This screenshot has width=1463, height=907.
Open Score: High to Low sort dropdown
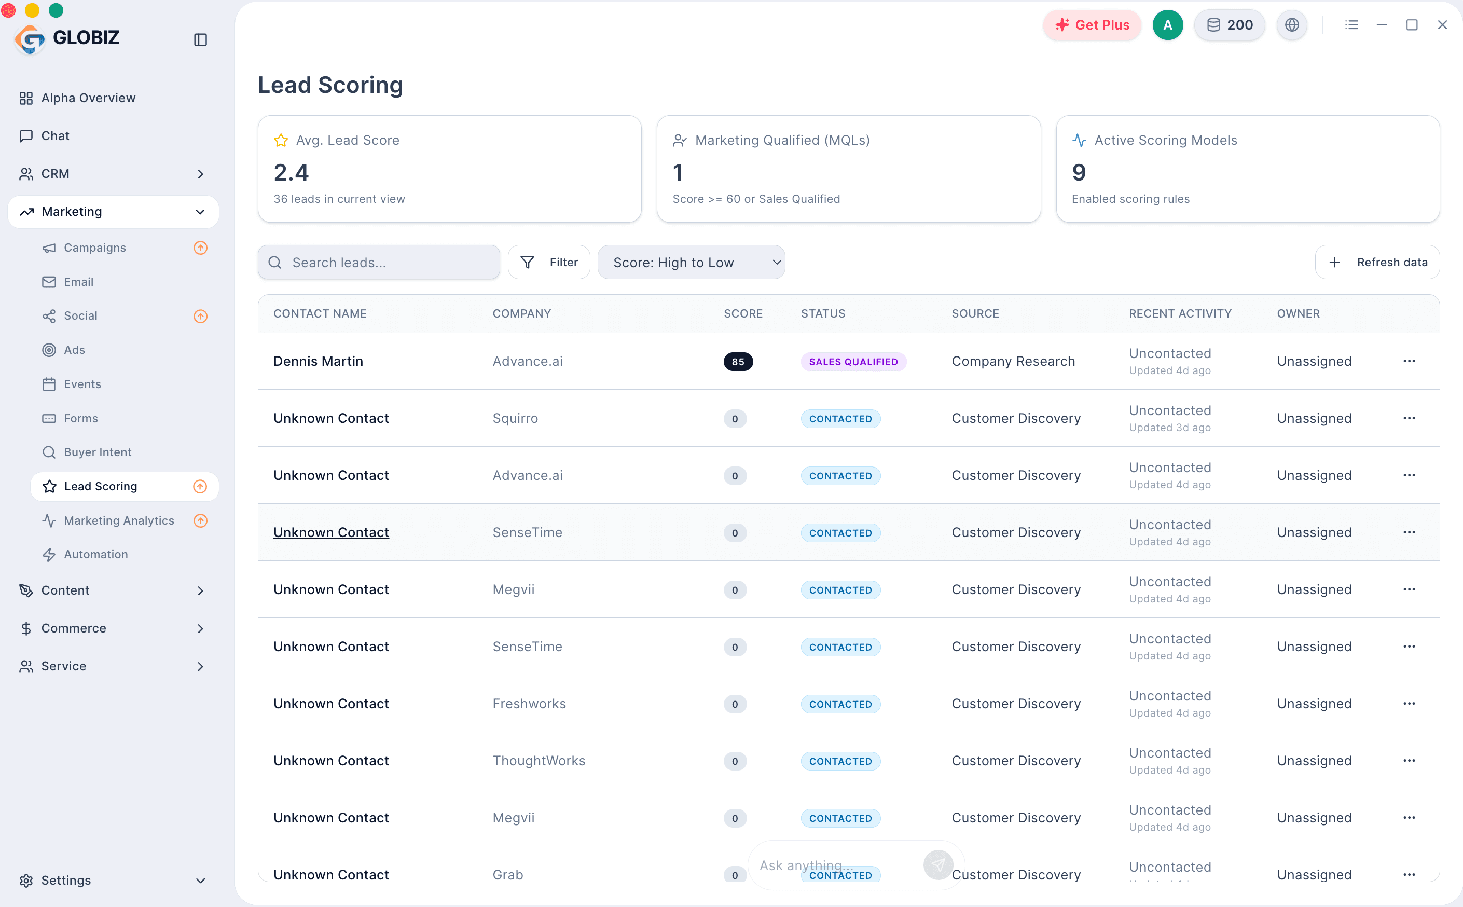coord(692,262)
